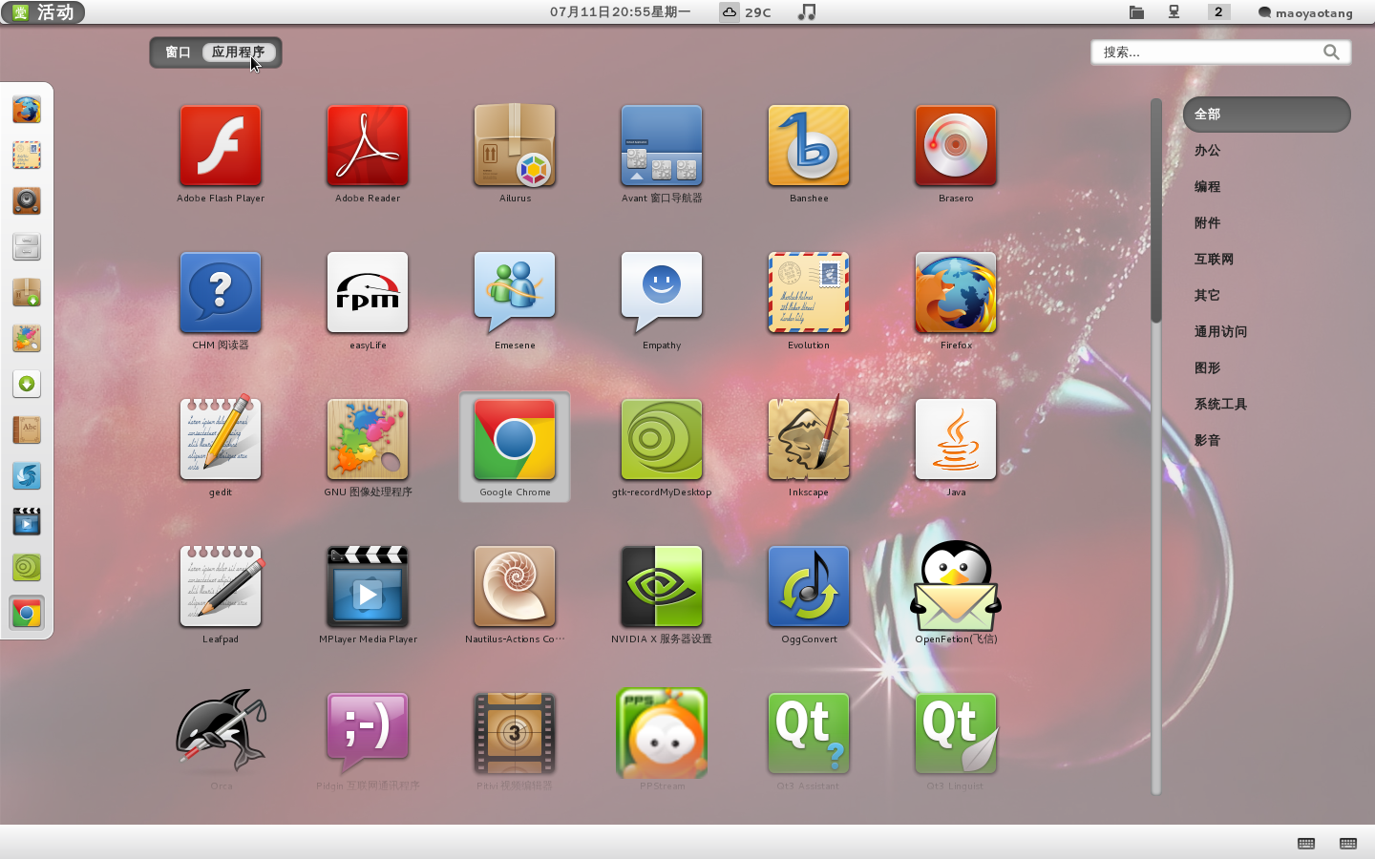Image resolution: width=1375 pixels, height=859 pixels.
Task: Launch the Java app
Action: 956,440
